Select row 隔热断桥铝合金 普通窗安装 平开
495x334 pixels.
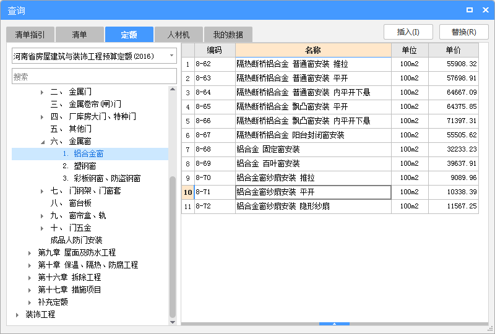click(x=313, y=79)
